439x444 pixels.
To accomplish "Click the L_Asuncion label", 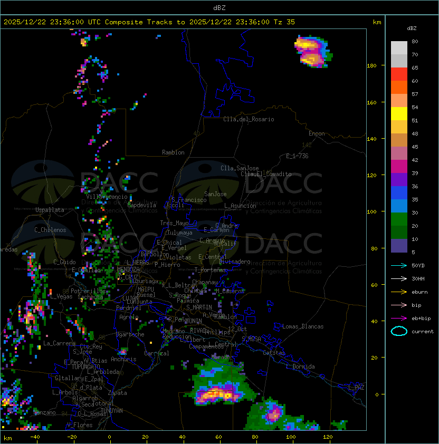I will tap(240, 206).
